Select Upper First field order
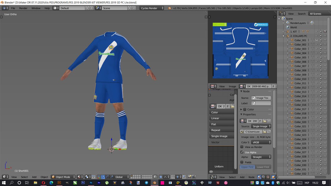 (x=247, y=167)
